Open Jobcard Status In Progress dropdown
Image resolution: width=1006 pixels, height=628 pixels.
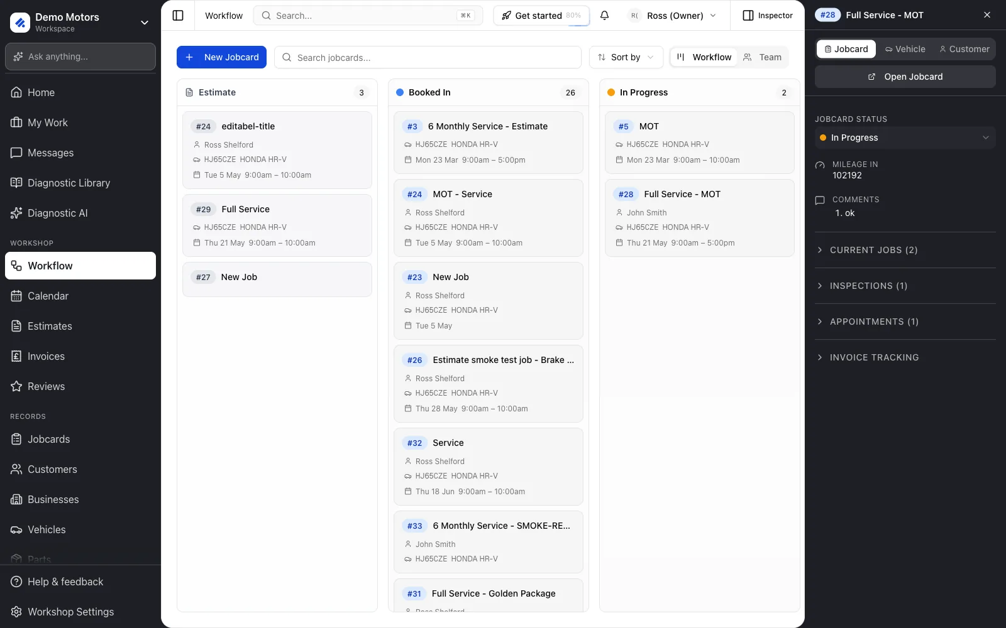point(905,138)
